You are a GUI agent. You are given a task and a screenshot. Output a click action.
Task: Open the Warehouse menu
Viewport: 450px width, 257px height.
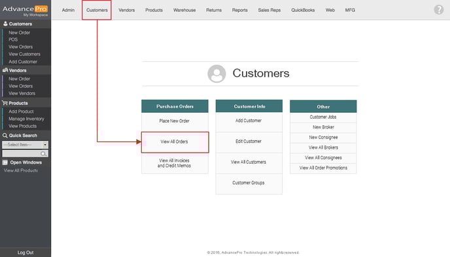tap(184, 10)
